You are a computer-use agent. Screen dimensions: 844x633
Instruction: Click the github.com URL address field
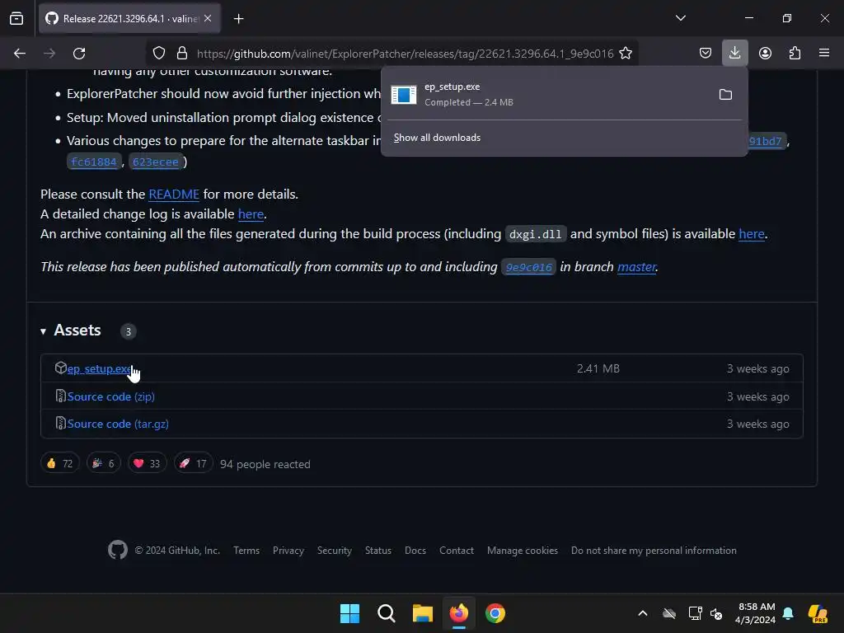405,54
